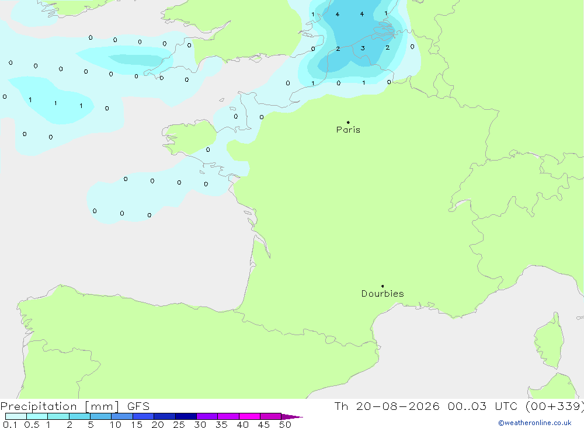Pick the 45–50 mm legend swatch
This screenshot has height=428, width=584.
coord(270,416)
